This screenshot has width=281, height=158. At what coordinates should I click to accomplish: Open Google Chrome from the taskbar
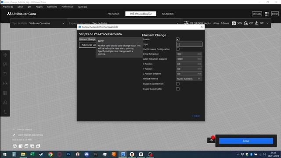(50, 154)
